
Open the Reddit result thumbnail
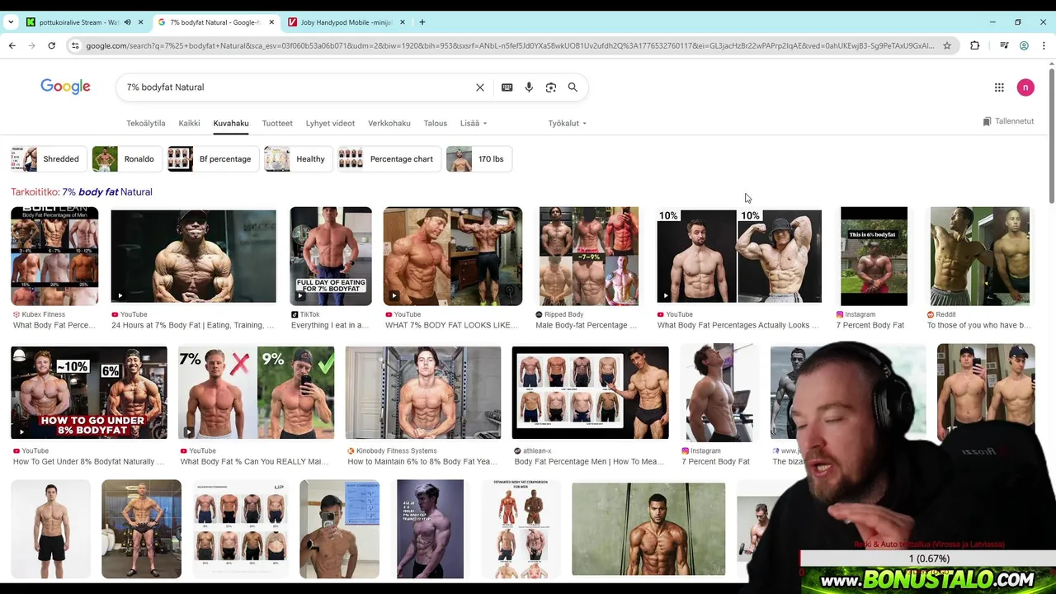pyautogui.click(x=980, y=256)
